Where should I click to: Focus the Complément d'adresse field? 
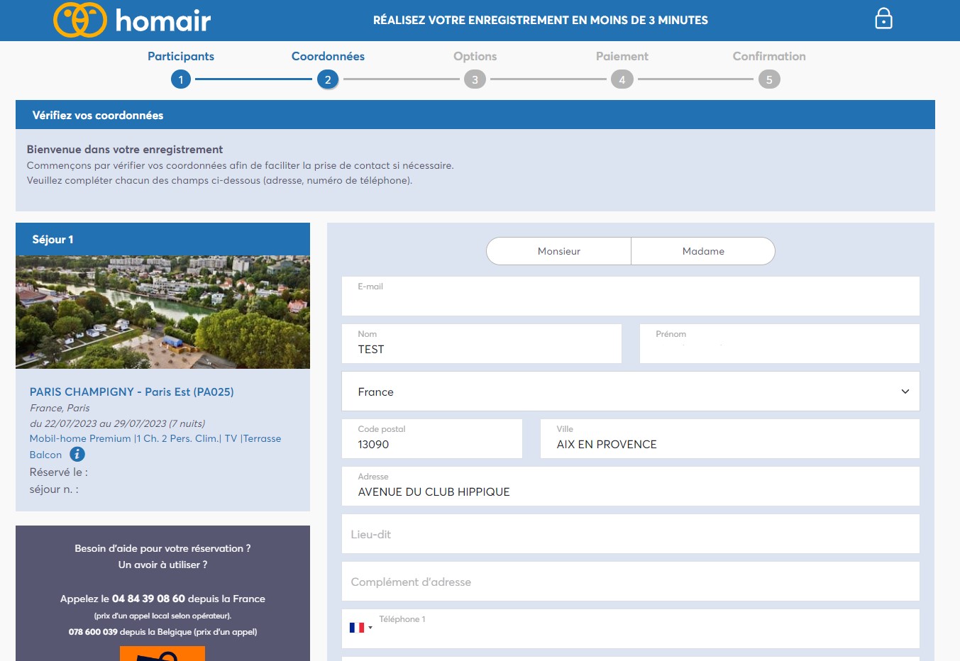pos(631,582)
